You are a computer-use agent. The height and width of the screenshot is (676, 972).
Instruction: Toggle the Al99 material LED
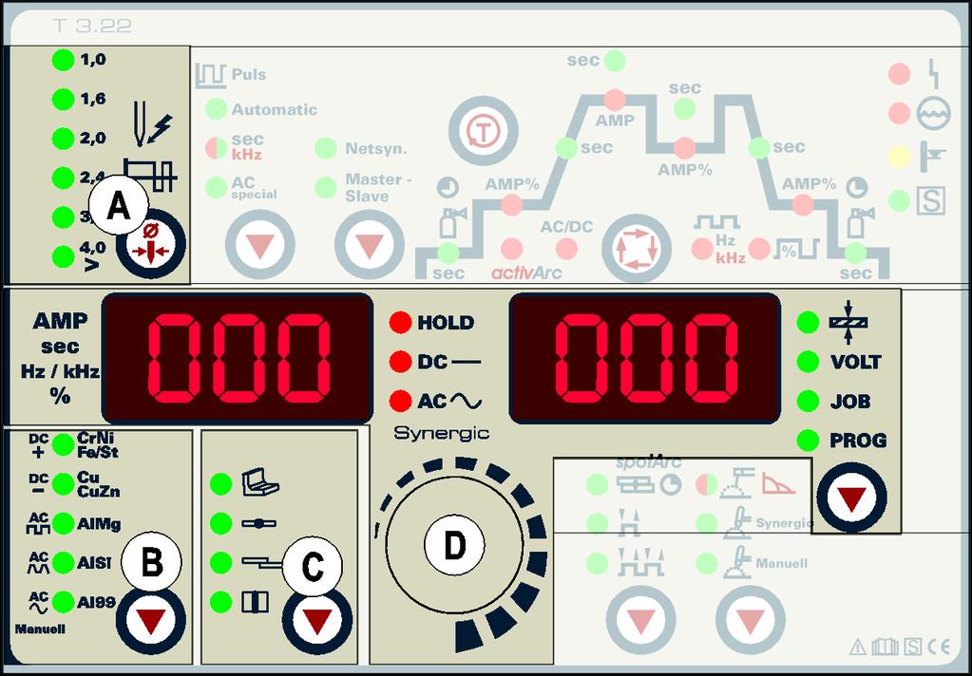[x=63, y=601]
